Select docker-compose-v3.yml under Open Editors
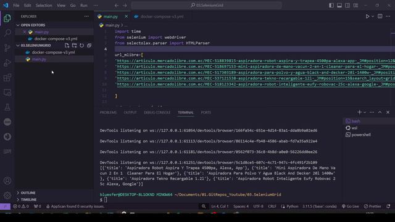 coord(56,39)
